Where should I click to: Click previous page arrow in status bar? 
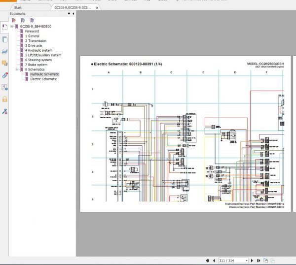(214, 261)
